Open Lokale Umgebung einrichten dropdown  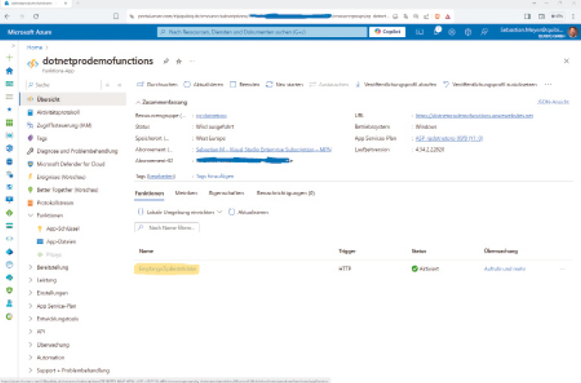tap(180, 212)
